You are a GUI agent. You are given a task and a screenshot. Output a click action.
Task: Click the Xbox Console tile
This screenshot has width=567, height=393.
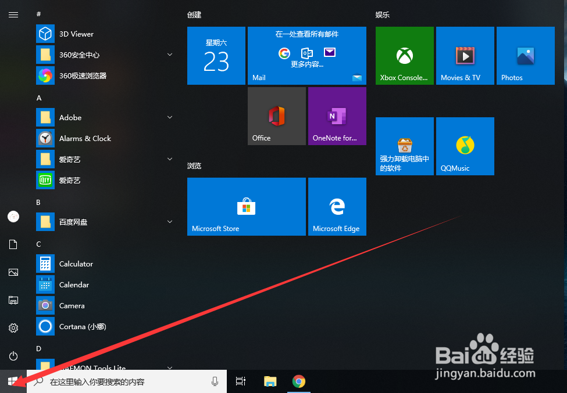point(404,55)
